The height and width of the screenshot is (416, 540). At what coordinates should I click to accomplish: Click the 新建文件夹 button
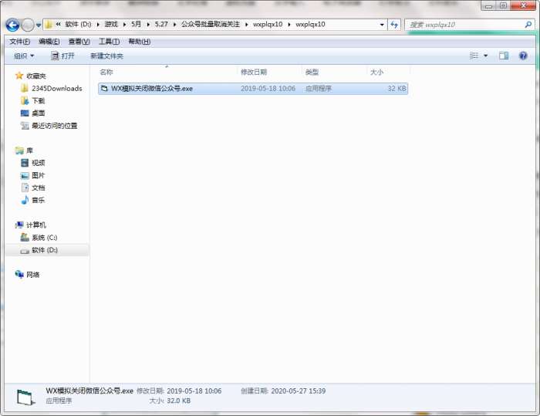(106, 56)
